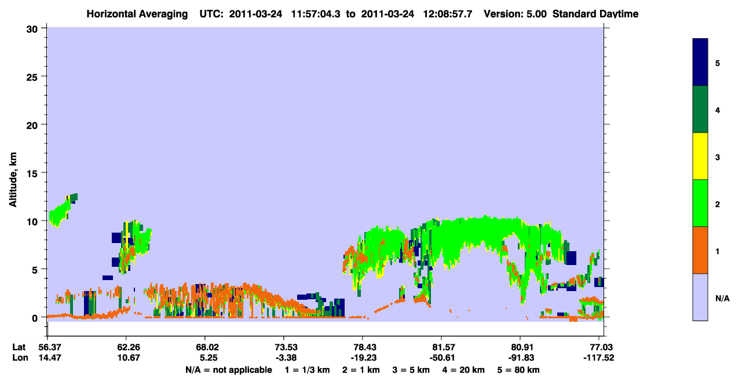
Task: Click the yellow colorbar segment labeled 3
Action: click(700, 156)
